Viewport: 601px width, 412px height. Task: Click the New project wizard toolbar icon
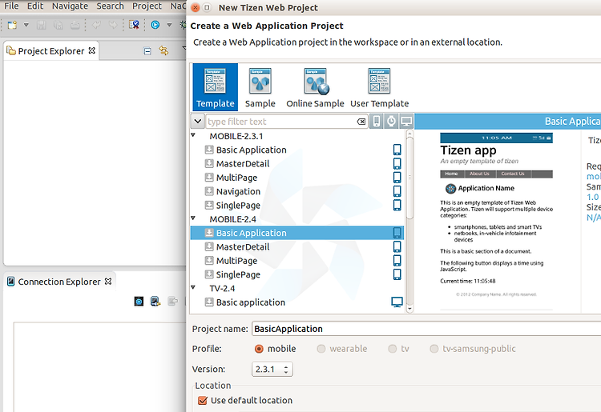(12, 26)
